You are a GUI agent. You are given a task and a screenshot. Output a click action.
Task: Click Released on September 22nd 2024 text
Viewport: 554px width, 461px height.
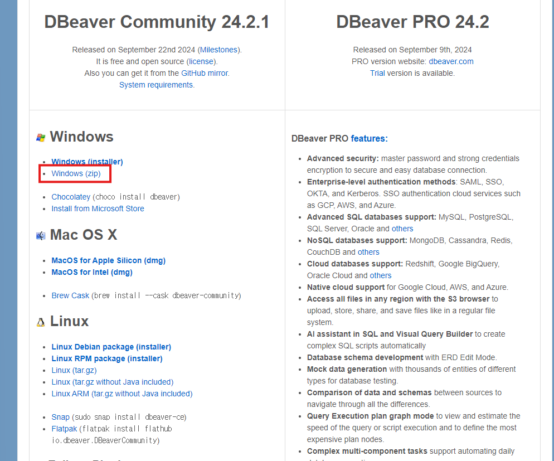click(x=134, y=50)
